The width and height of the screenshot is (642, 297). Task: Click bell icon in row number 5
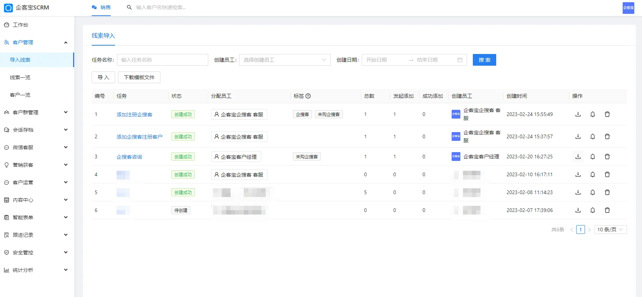(593, 192)
